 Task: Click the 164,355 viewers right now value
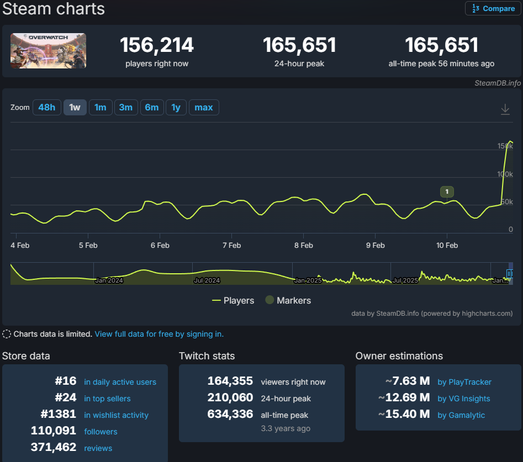230,381
